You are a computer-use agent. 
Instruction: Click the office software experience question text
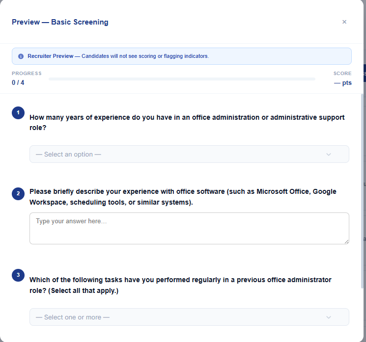click(183, 197)
